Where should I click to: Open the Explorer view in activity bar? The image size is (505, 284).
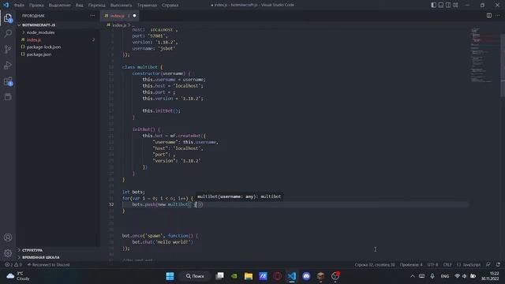coord(8,18)
